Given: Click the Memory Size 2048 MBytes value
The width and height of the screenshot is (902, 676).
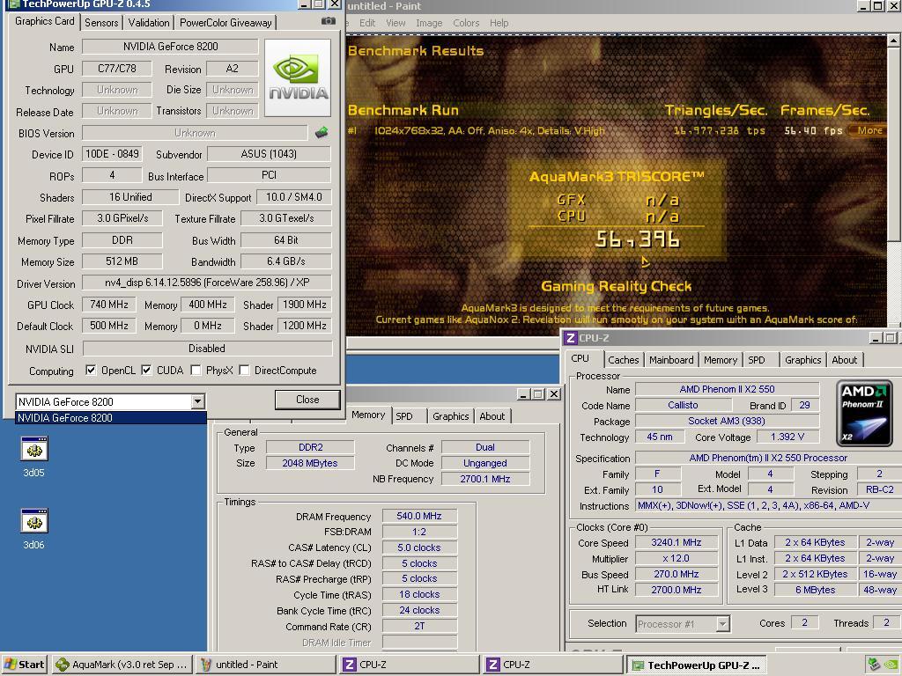Looking at the screenshot, I should 309,463.
